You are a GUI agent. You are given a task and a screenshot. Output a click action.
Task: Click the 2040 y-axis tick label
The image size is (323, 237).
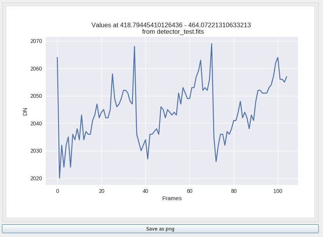pos(36,123)
